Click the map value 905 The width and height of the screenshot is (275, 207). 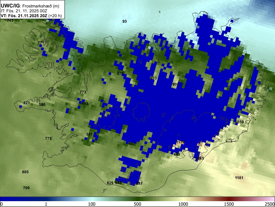pyautogui.click(x=176, y=84)
